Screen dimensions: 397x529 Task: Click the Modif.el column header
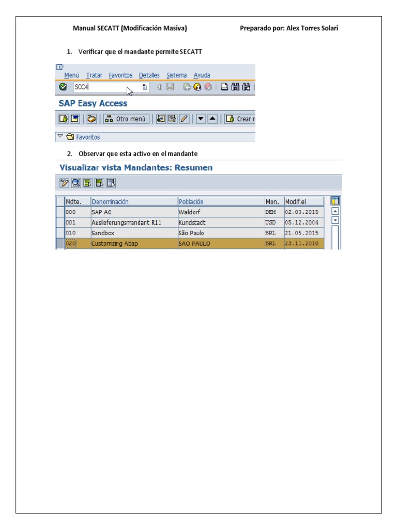(x=304, y=202)
